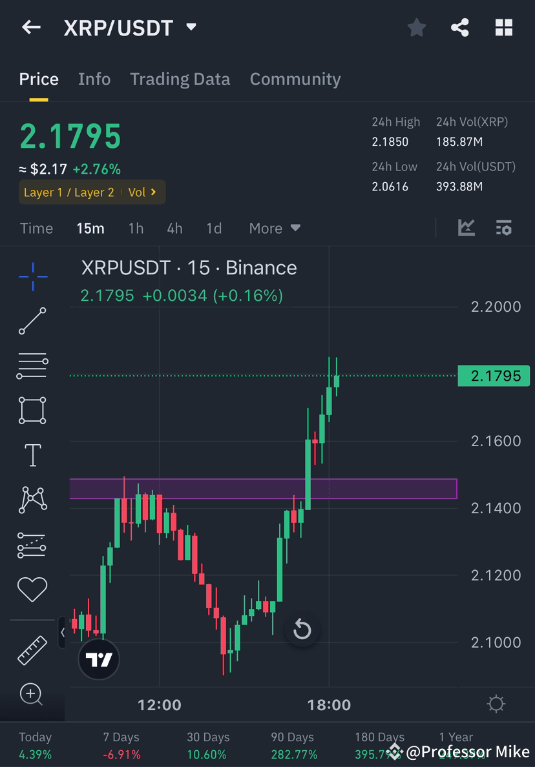The width and height of the screenshot is (535, 767).
Task: Select the crosshair cursor tool
Action: pos(33,277)
